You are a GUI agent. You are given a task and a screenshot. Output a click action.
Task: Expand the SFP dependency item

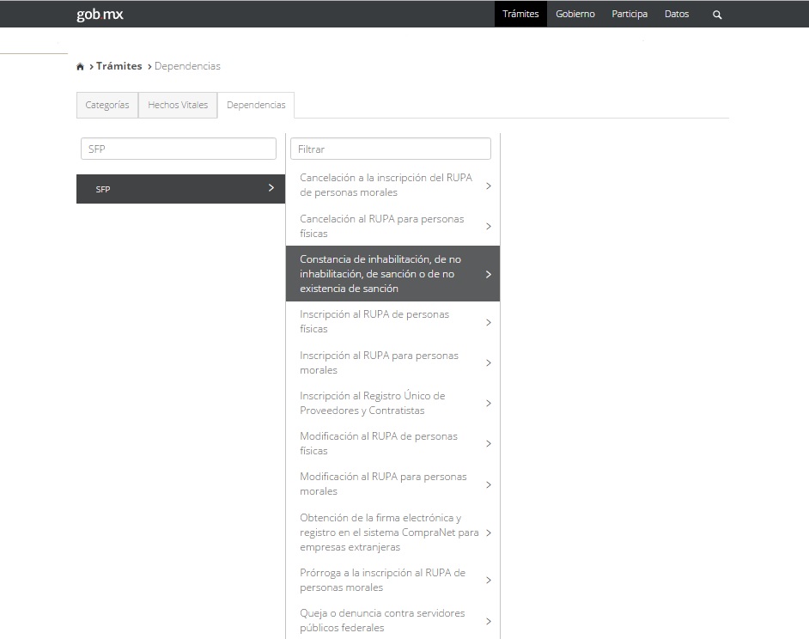180,189
